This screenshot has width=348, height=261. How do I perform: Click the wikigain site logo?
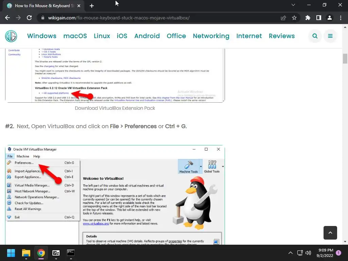[x=11, y=36]
